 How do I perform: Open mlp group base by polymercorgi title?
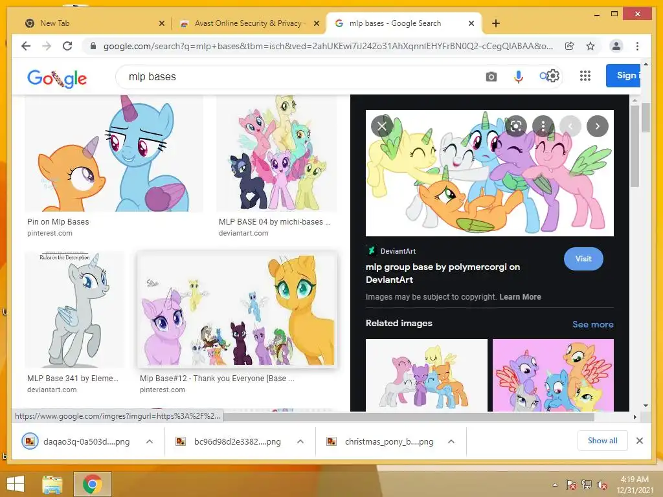pyautogui.click(x=443, y=273)
